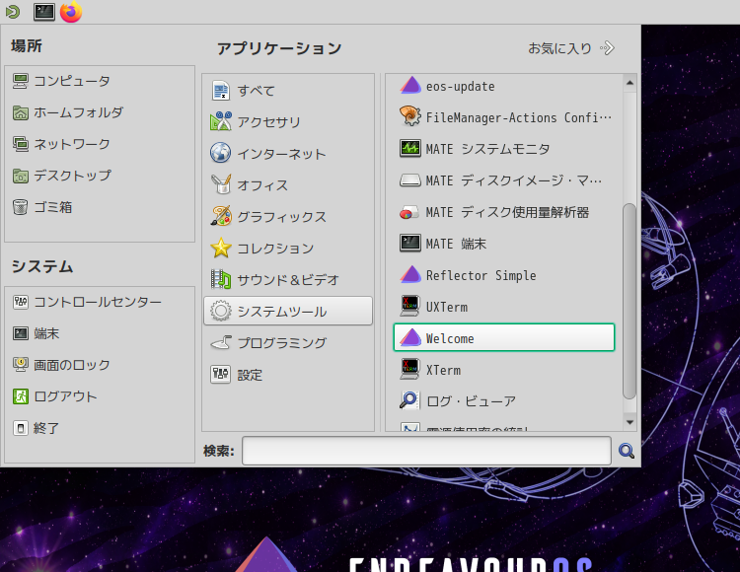The height and width of the screenshot is (572, 740).
Task: Open ログ・ビューア log viewer
Action: point(504,401)
